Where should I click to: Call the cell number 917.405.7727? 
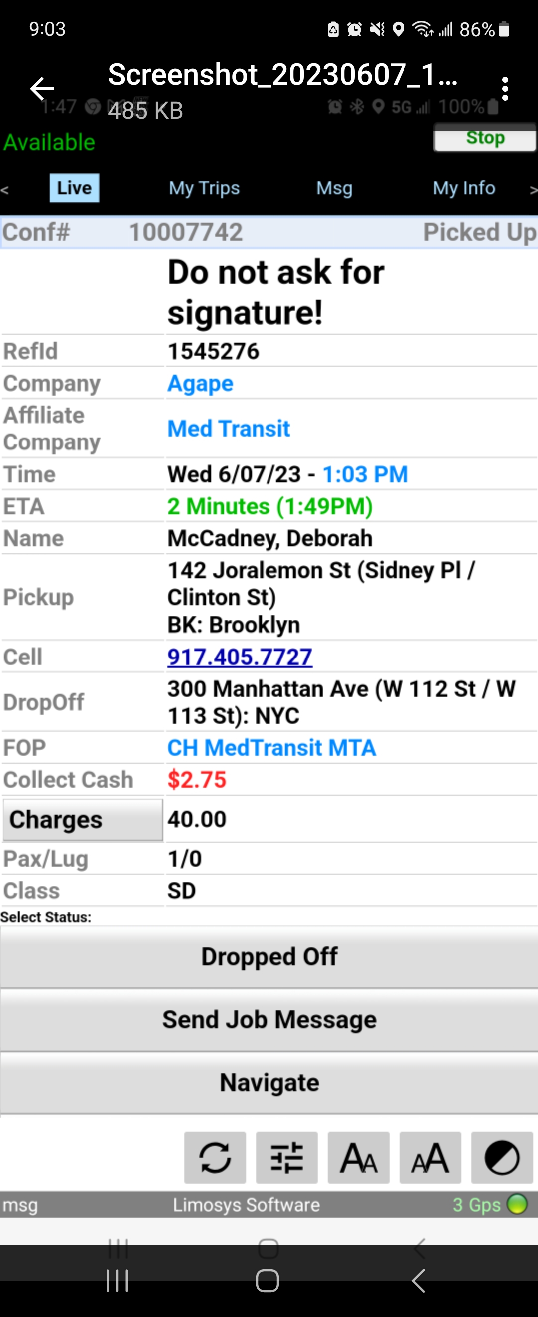tap(240, 657)
